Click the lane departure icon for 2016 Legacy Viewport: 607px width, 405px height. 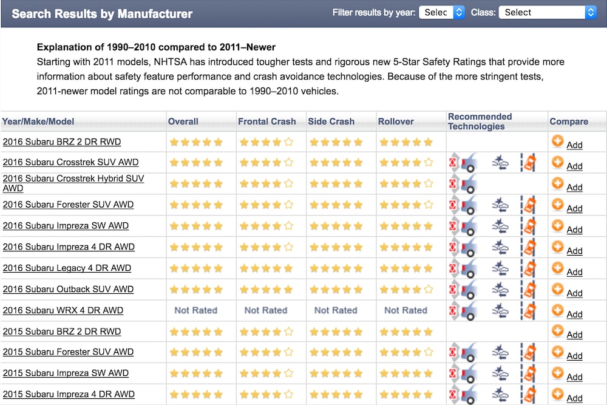point(528,268)
